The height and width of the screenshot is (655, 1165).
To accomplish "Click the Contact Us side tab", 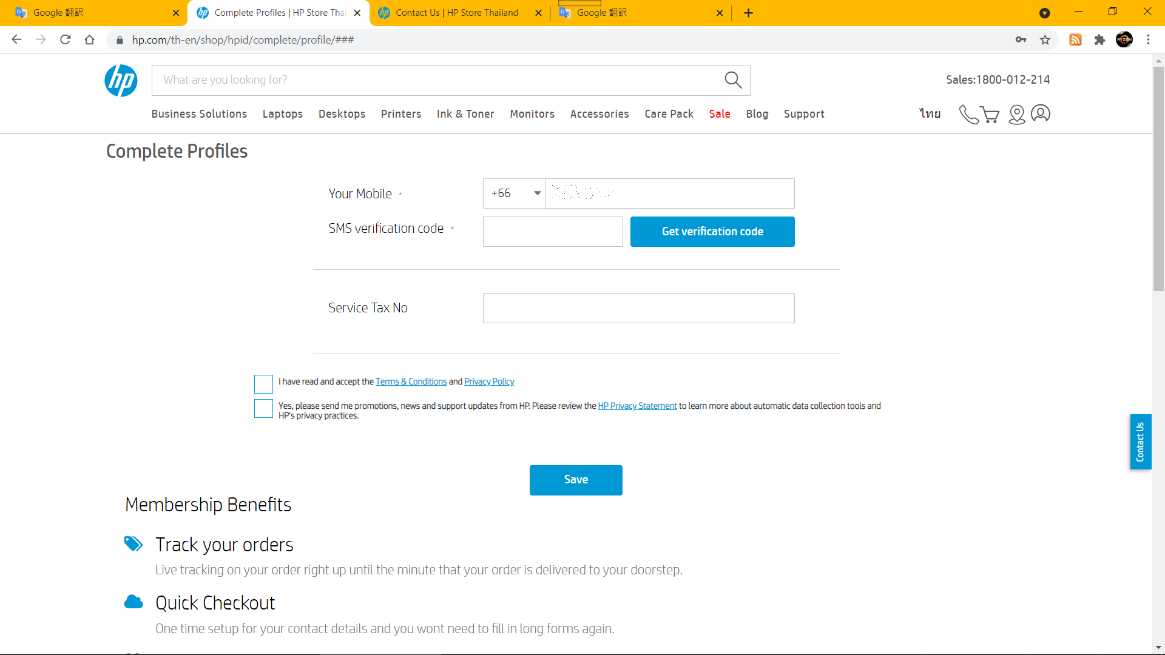I will point(1140,442).
